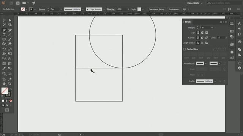This screenshot has width=243, height=136.
Task: Click the Opacity label link
Action: (x=110, y=9)
